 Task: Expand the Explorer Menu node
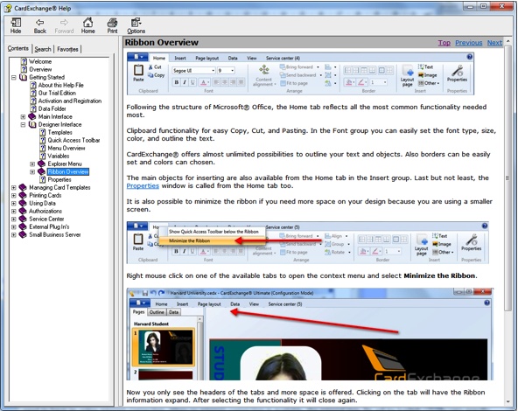[x=32, y=164]
